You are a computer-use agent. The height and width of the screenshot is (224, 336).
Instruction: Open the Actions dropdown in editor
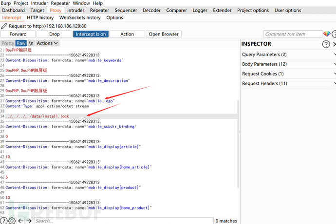click(x=47, y=43)
